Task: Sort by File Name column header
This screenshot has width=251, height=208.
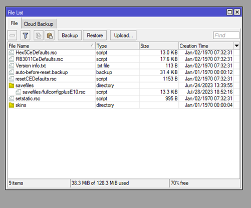Action: pyautogui.click(x=52, y=46)
